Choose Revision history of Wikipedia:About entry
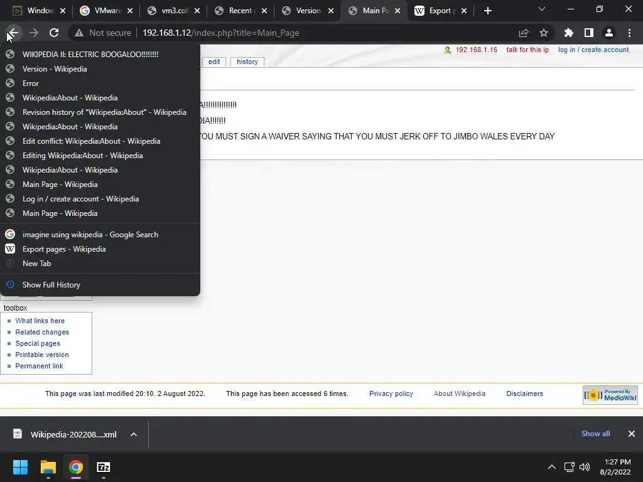 (x=100, y=112)
